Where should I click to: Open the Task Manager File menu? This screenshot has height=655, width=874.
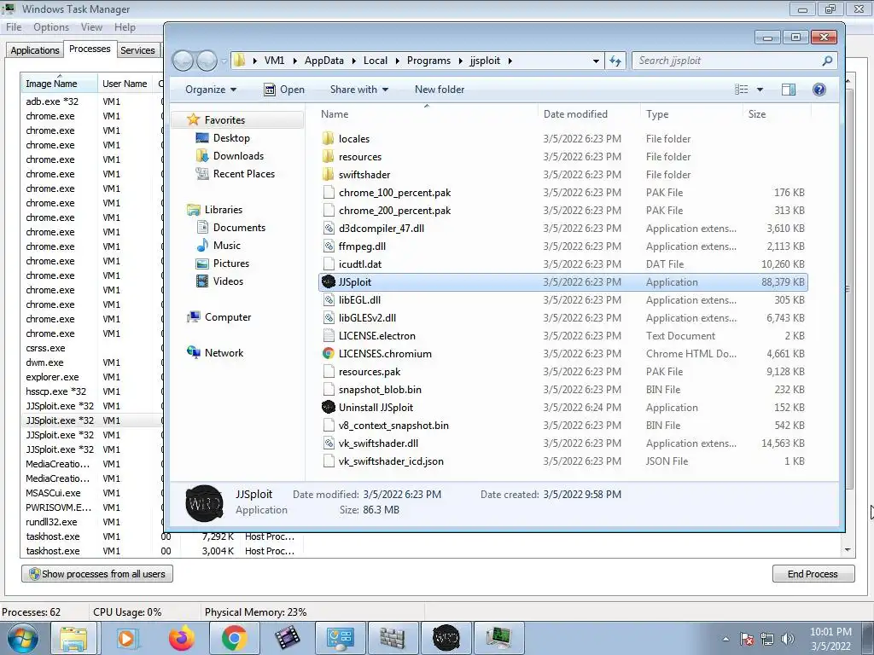pyautogui.click(x=14, y=26)
